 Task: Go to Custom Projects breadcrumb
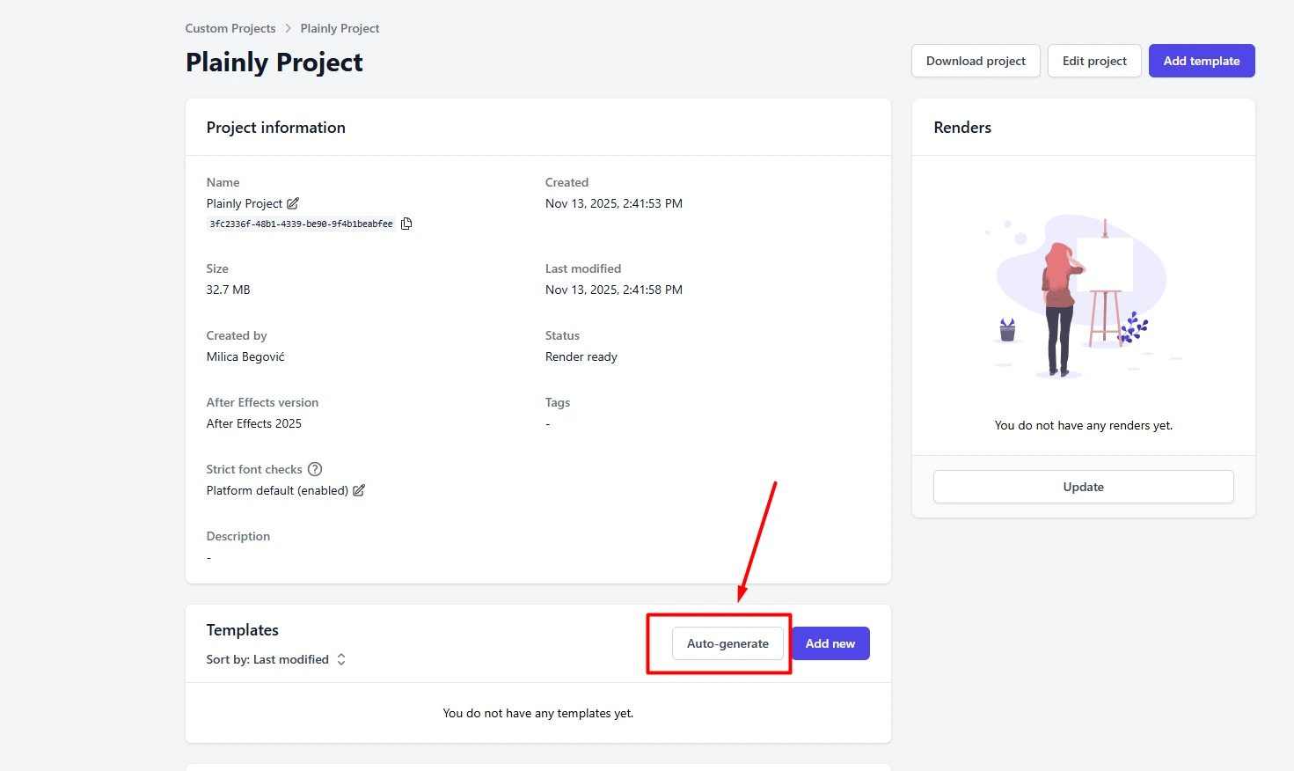(230, 28)
